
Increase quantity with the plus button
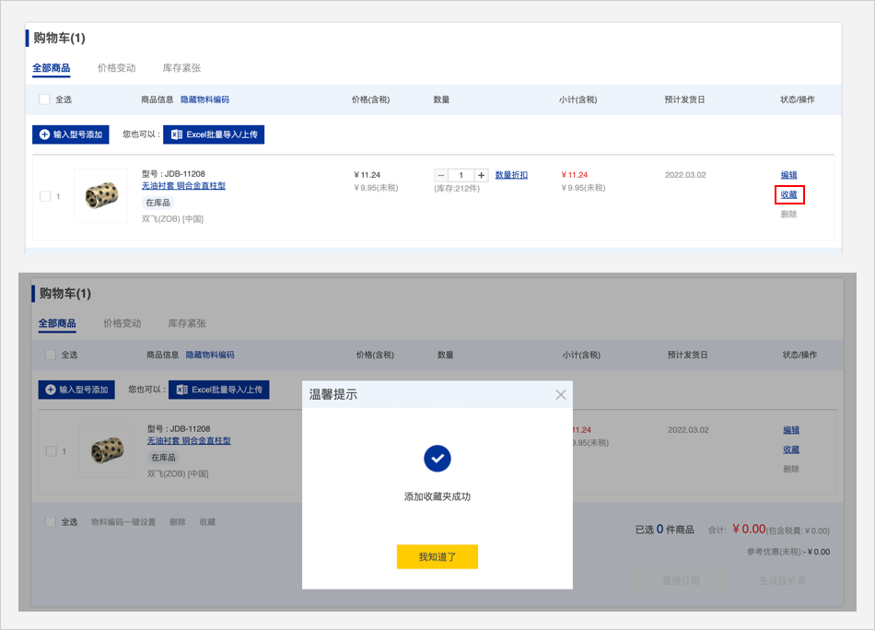click(x=481, y=175)
